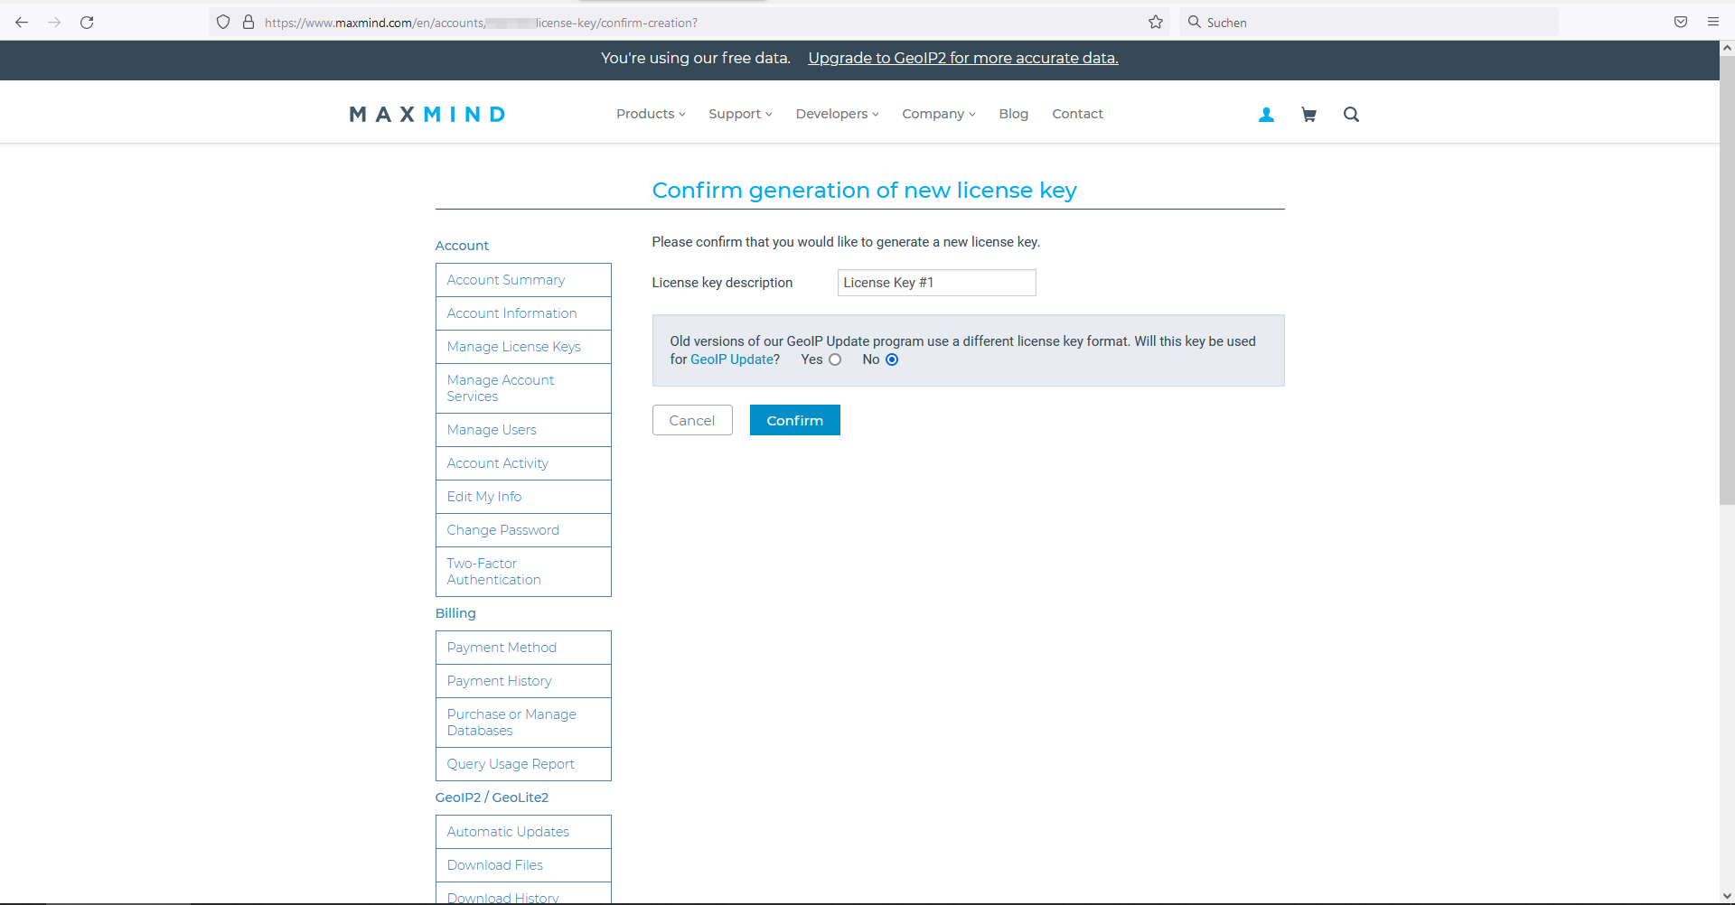Open Edit My Info
The height and width of the screenshot is (905, 1735).
(523, 497)
